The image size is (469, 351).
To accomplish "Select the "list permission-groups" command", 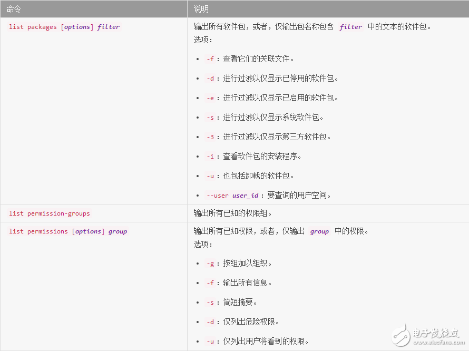I will point(50,213).
